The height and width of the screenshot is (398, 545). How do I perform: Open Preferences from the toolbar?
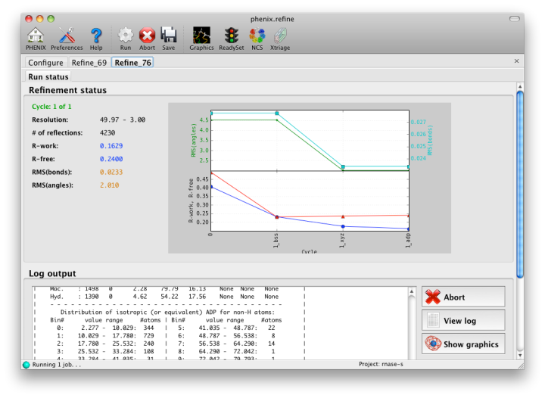click(x=67, y=36)
